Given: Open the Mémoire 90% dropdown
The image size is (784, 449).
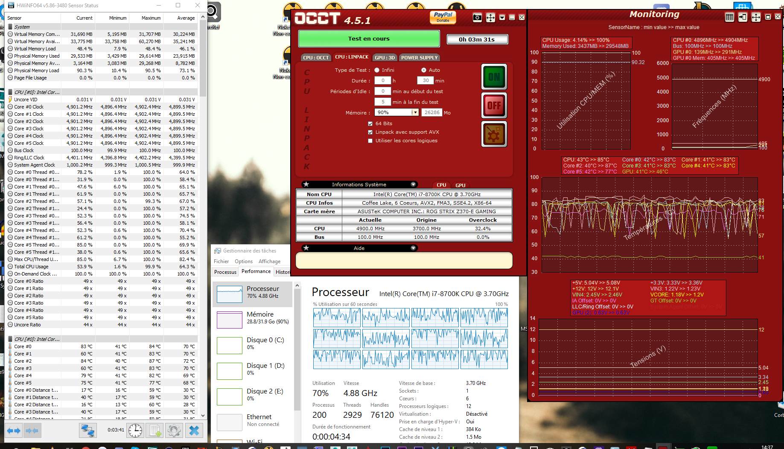Looking at the screenshot, I should tap(415, 112).
